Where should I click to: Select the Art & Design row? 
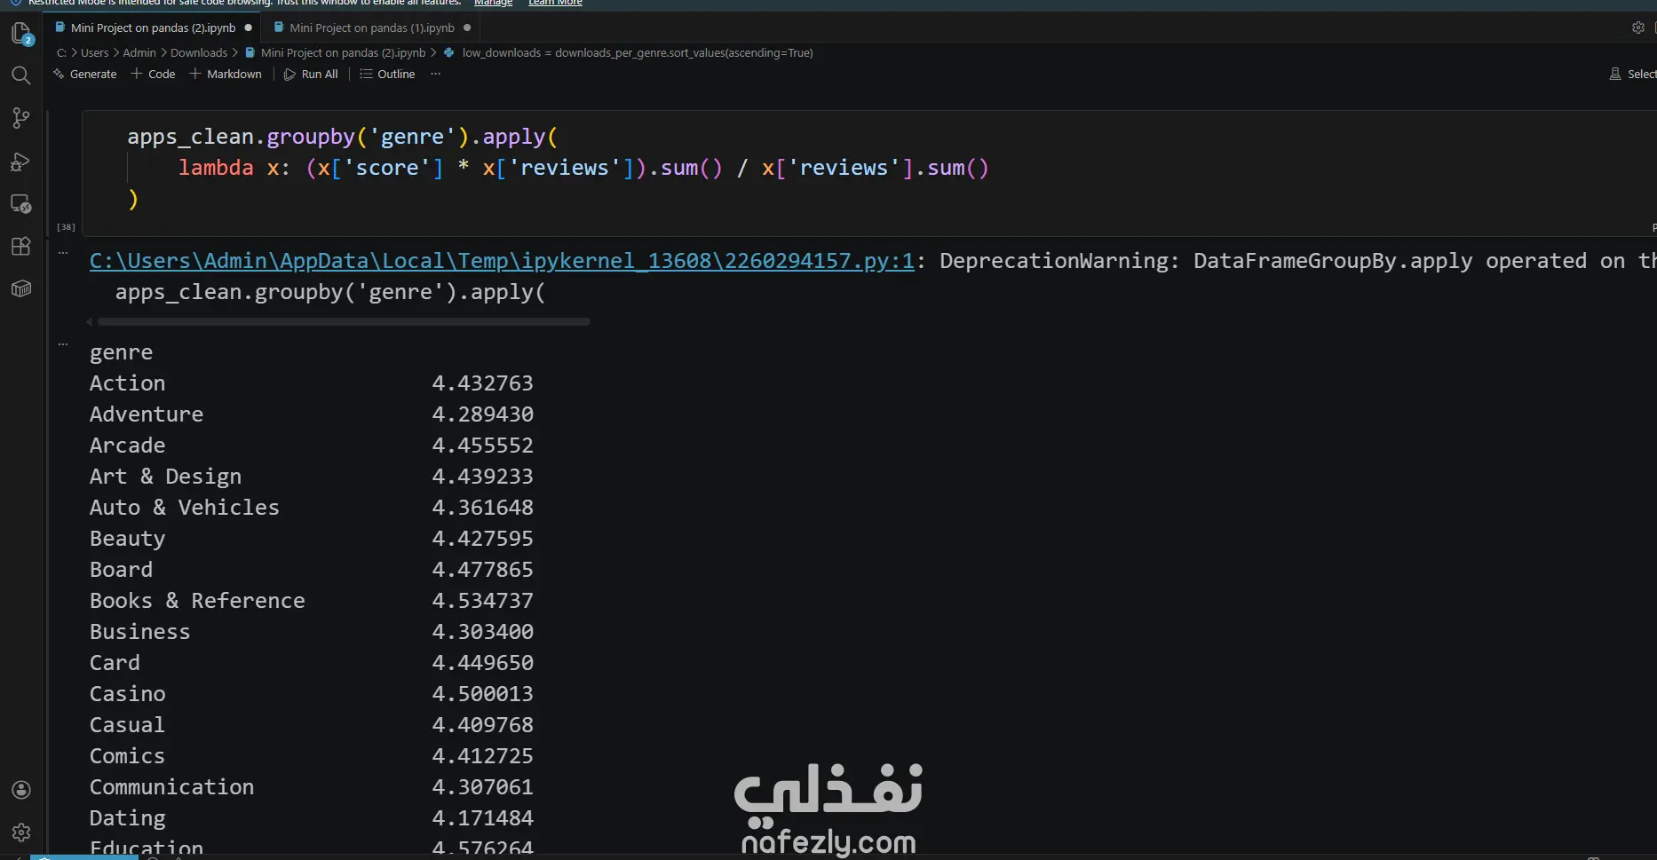click(x=311, y=477)
